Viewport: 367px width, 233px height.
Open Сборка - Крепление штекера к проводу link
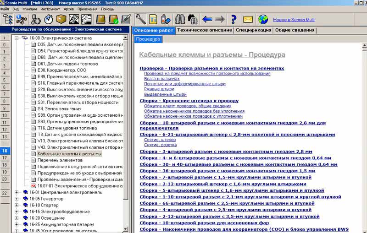(189, 101)
